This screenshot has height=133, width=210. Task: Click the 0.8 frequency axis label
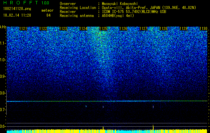click(x=3, y=93)
